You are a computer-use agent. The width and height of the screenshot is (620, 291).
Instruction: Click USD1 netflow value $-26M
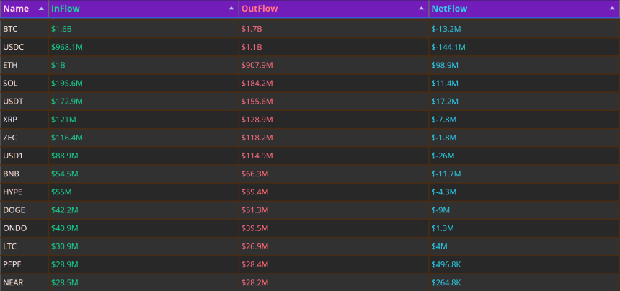coord(443,156)
